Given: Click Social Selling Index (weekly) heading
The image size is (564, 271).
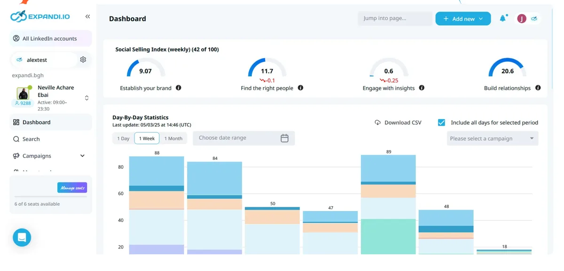Looking at the screenshot, I should tap(167, 49).
